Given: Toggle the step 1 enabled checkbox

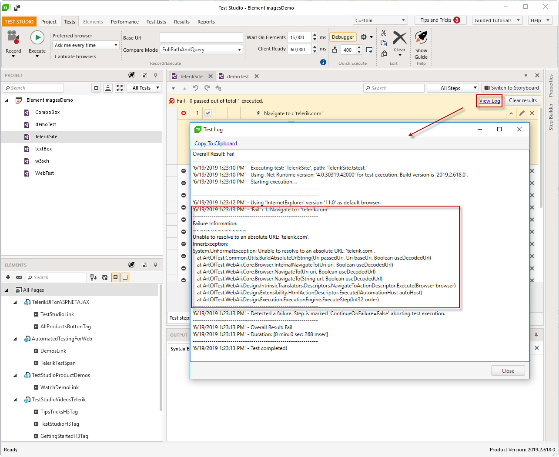Looking at the screenshot, I should 208,113.
